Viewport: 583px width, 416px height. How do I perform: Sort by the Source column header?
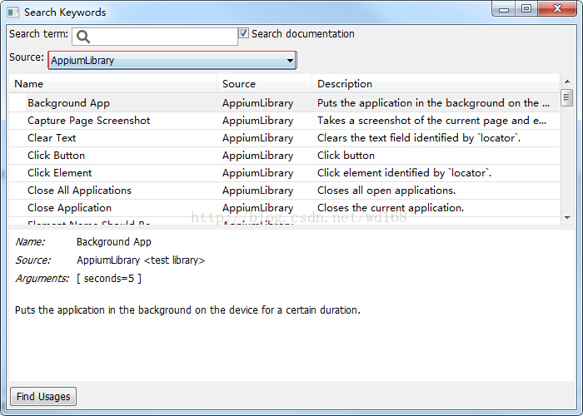pos(264,83)
